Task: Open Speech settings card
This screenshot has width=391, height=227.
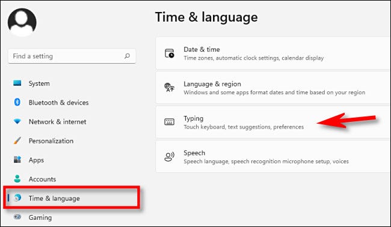Action: 273,157
